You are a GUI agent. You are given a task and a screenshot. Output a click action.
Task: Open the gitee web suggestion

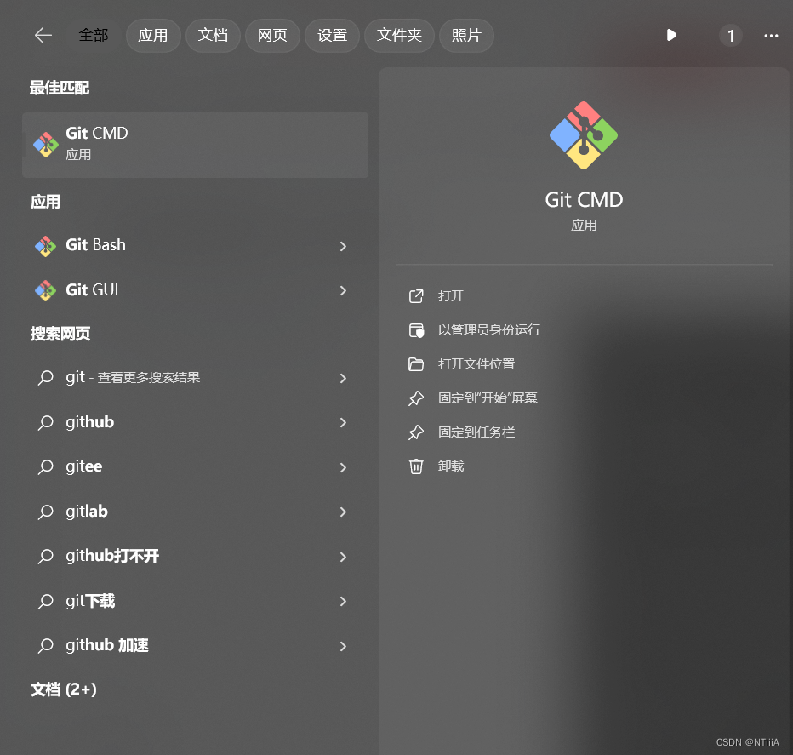click(195, 466)
